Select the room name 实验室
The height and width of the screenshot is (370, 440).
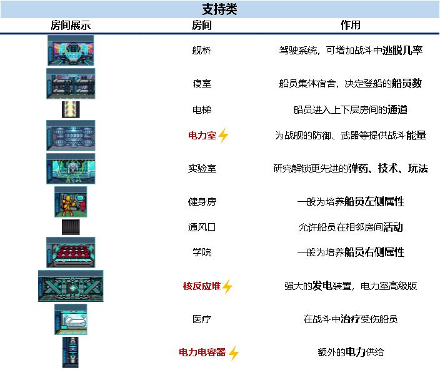click(x=202, y=169)
